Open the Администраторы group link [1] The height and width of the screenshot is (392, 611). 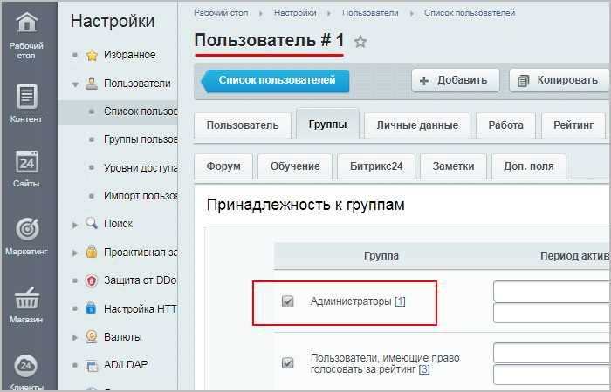[400, 301]
